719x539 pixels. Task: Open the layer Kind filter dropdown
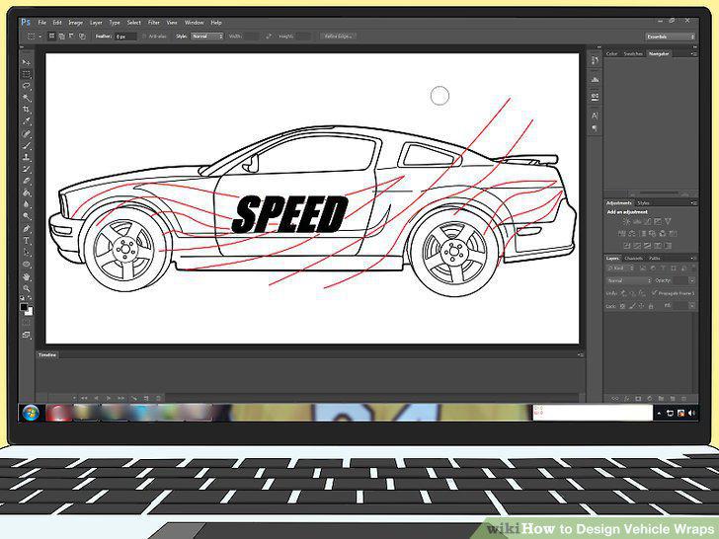pyautogui.click(x=620, y=269)
